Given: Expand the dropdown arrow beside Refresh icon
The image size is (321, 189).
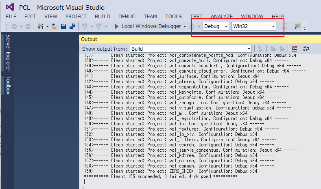Looking at the screenshot, I should click(x=199, y=26).
